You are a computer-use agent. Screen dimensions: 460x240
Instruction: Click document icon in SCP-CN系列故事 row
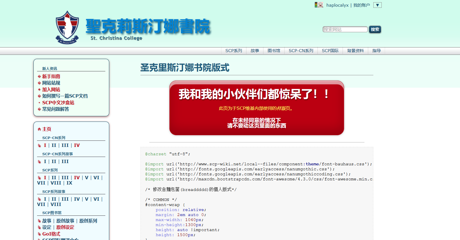point(39,162)
